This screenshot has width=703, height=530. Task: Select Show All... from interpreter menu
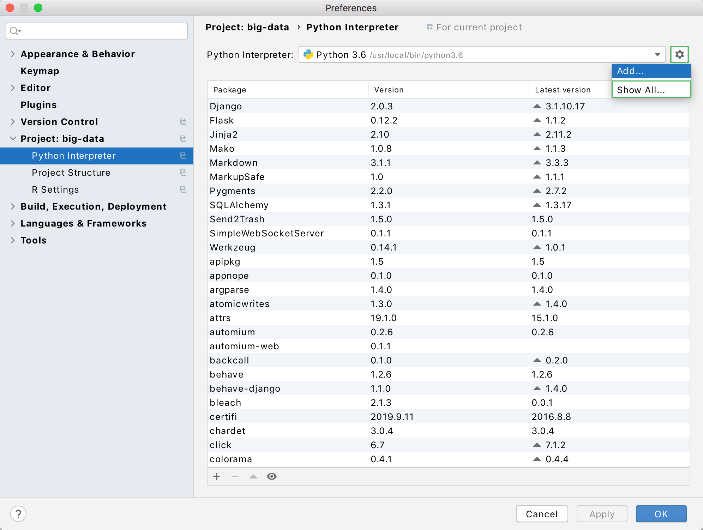pos(650,90)
